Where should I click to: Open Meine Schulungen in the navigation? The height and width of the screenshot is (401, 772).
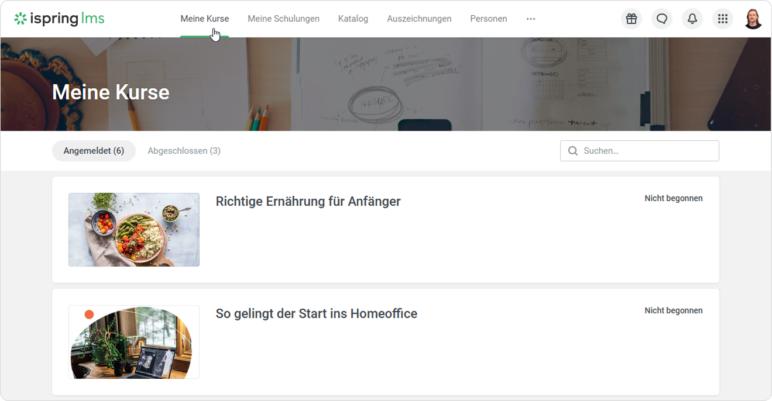(283, 19)
